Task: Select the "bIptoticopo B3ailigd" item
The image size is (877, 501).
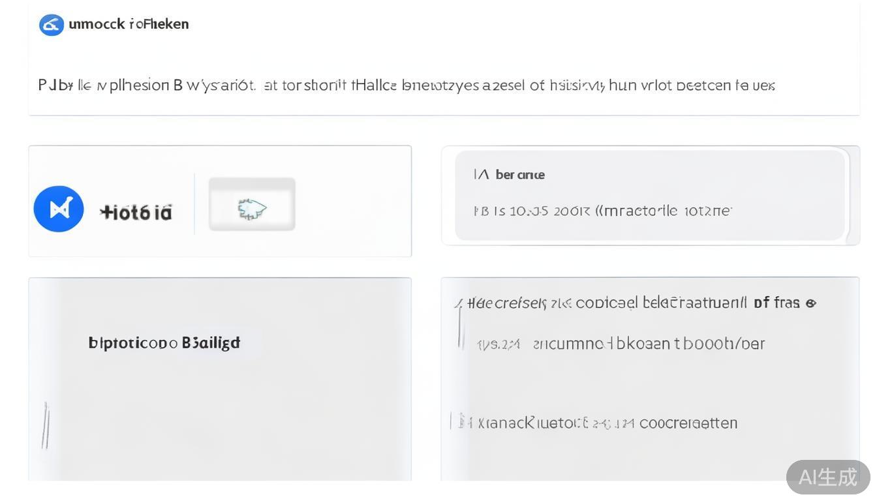Action: point(164,342)
